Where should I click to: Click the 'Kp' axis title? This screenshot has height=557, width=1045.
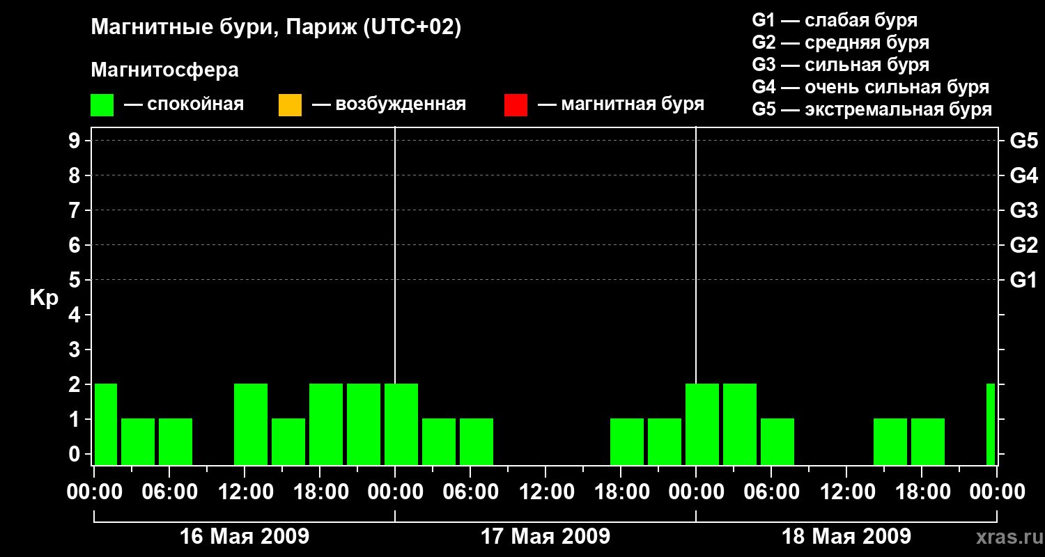[x=44, y=299]
